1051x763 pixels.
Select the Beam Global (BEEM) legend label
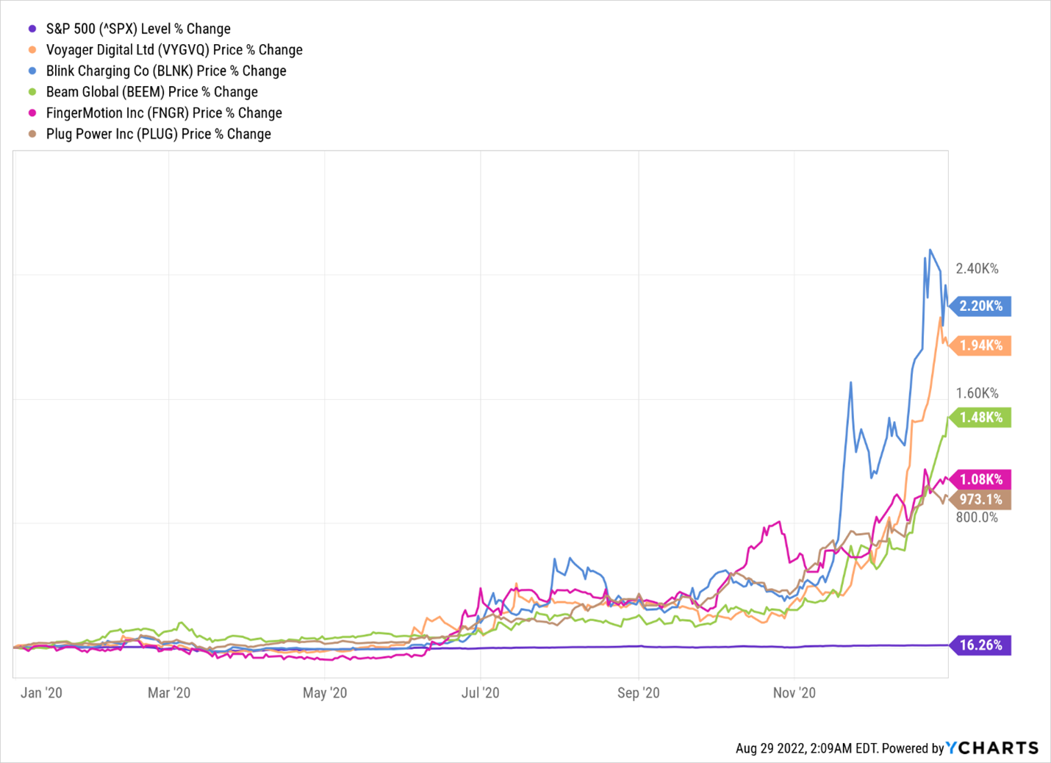[152, 92]
